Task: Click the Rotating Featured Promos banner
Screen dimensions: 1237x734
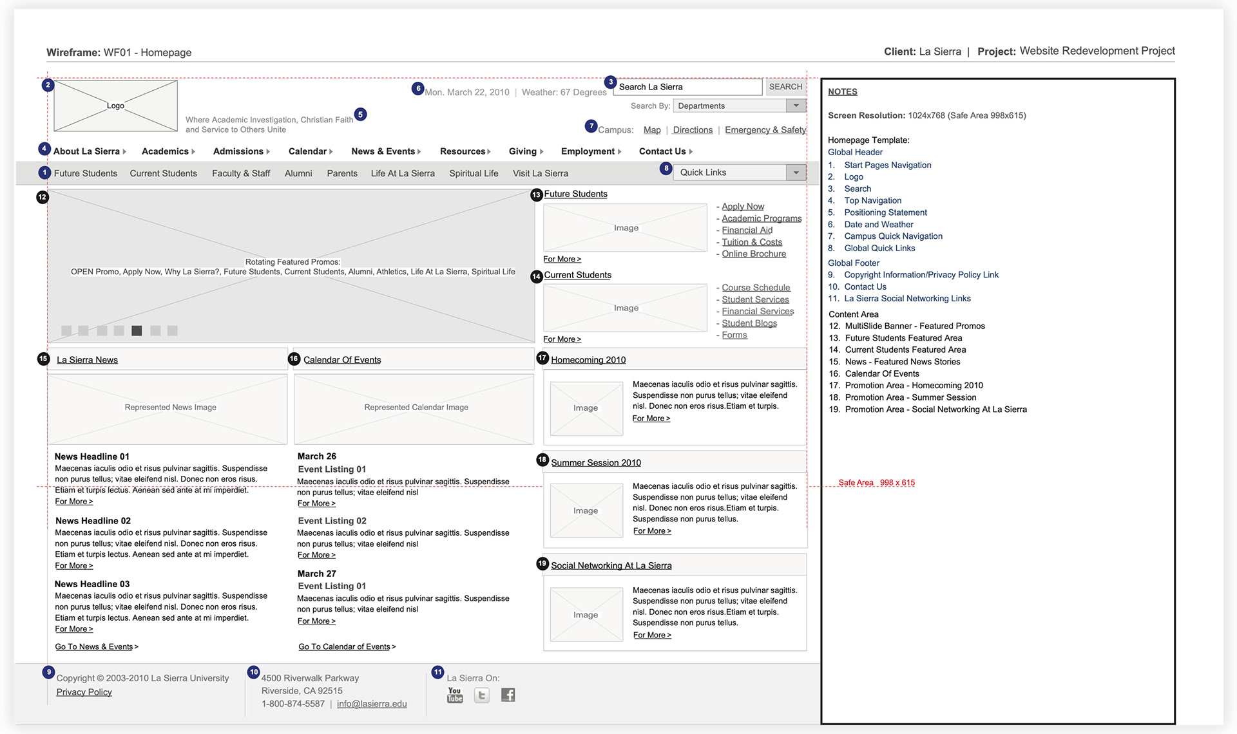Action: pyautogui.click(x=291, y=266)
